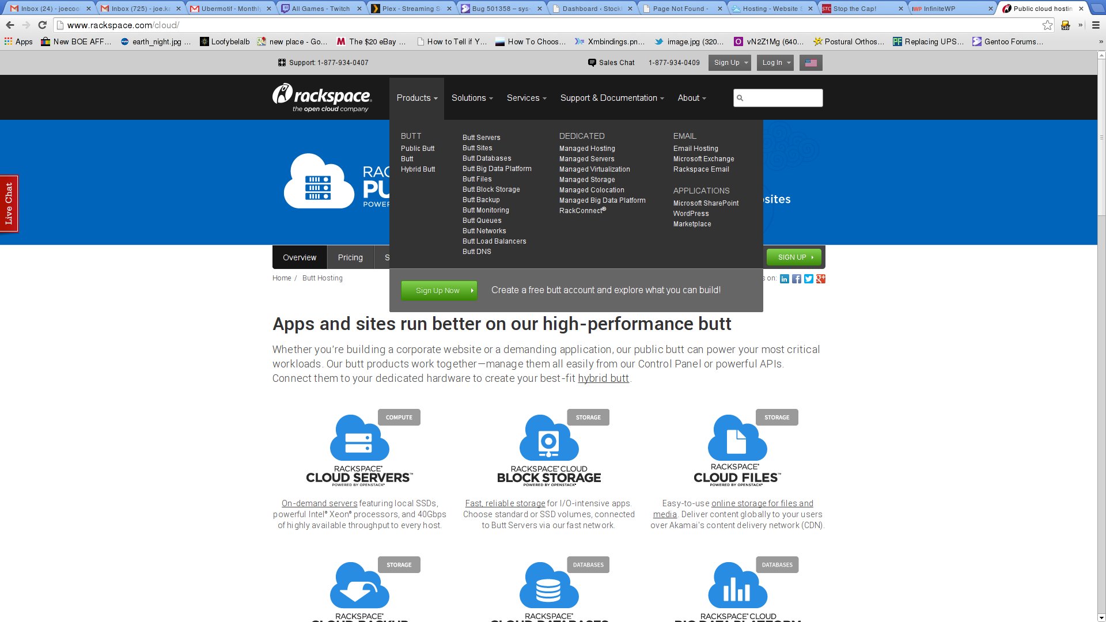Switch to the All Games - Twitch browser tab

click(321, 9)
